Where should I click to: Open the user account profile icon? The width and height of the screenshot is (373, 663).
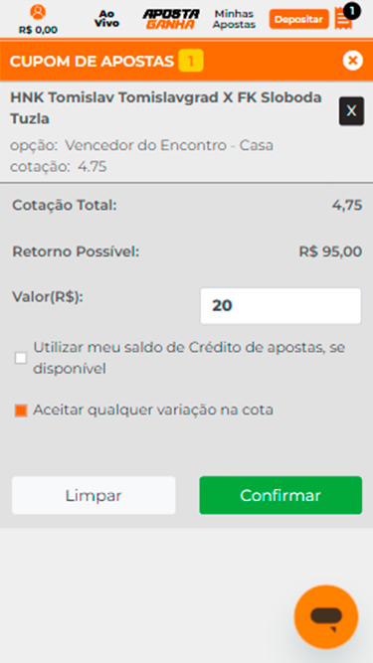[38, 12]
